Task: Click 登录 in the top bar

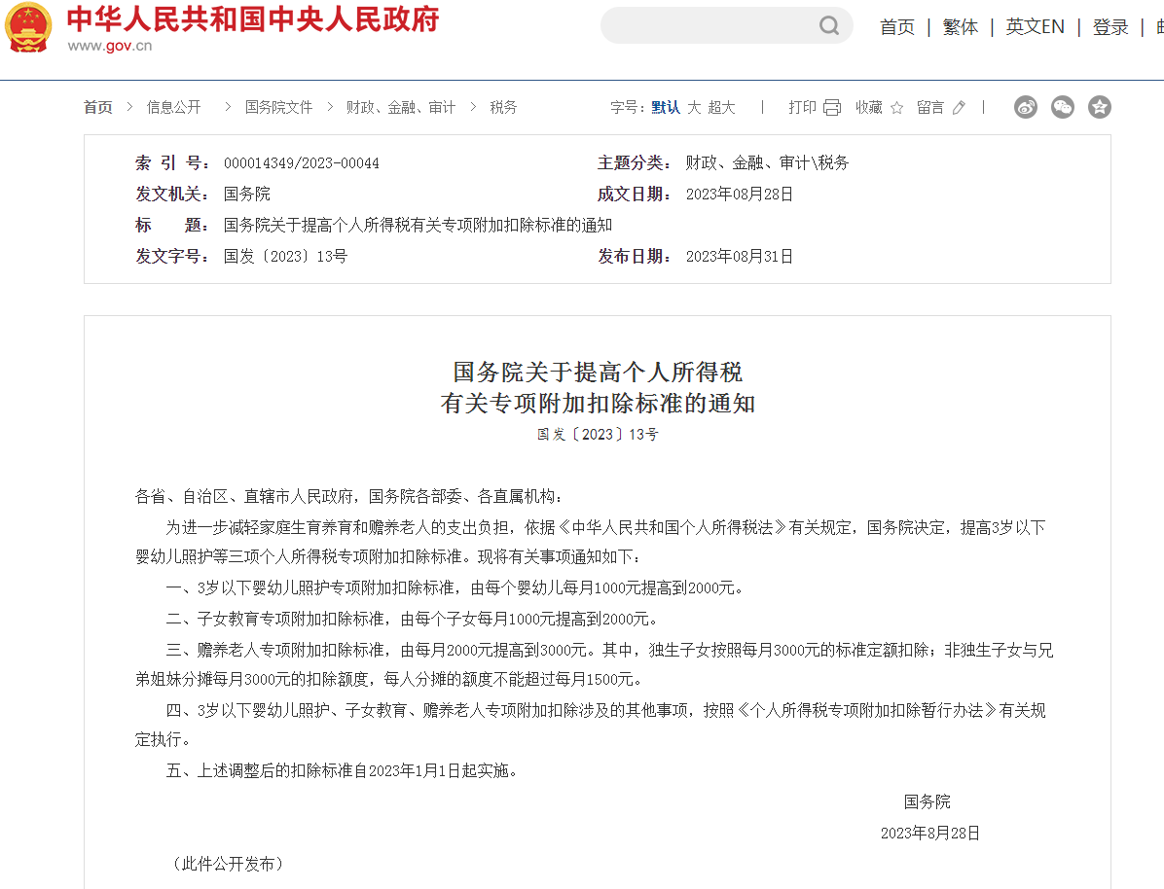Action: coord(1110,27)
